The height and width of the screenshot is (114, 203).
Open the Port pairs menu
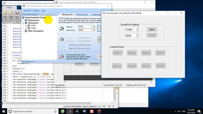[27, 10]
